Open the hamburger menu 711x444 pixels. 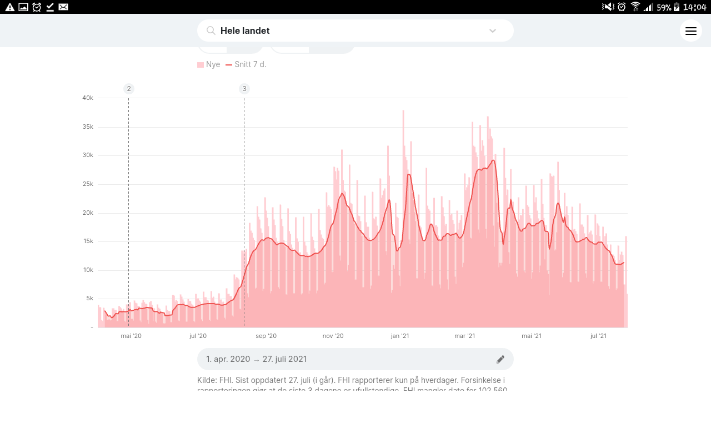pos(690,31)
